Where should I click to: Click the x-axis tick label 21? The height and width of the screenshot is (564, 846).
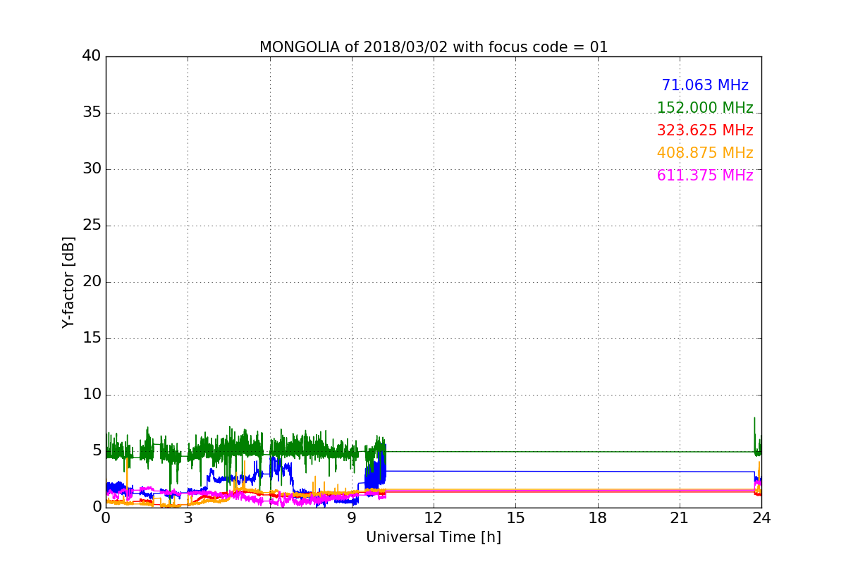point(680,517)
